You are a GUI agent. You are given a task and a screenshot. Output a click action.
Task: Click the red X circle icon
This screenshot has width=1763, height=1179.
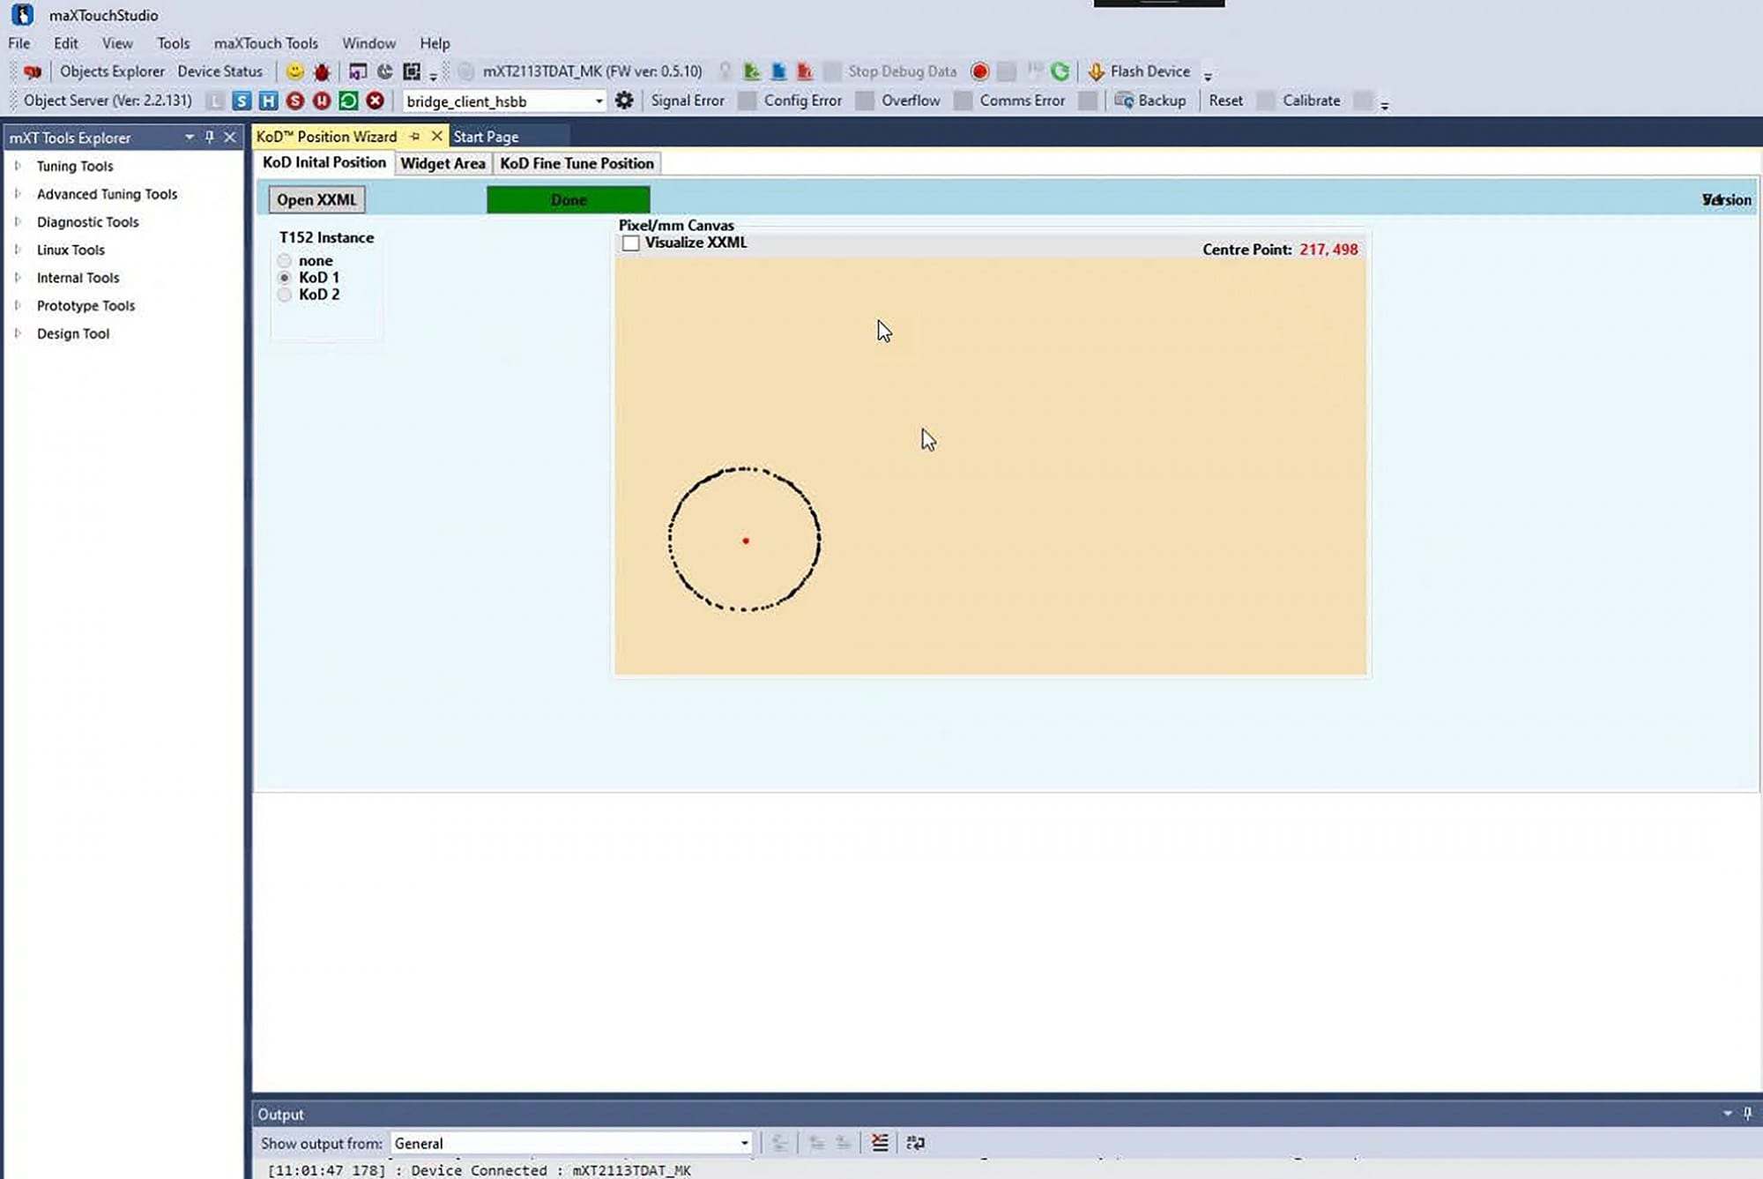(376, 101)
